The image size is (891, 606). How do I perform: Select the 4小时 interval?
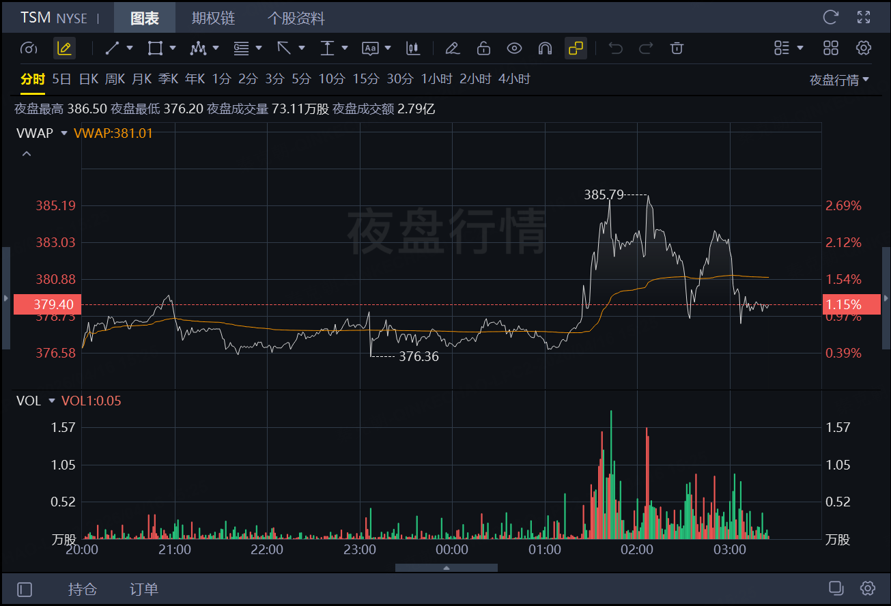514,79
